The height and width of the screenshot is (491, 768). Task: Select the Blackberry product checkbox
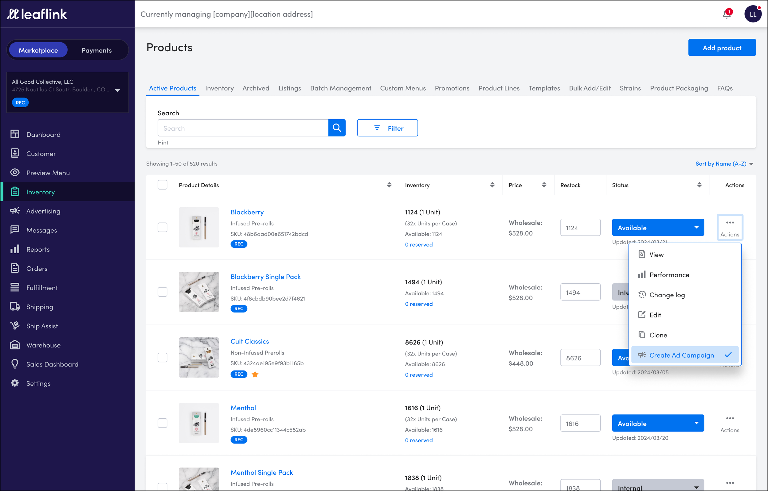pos(162,227)
